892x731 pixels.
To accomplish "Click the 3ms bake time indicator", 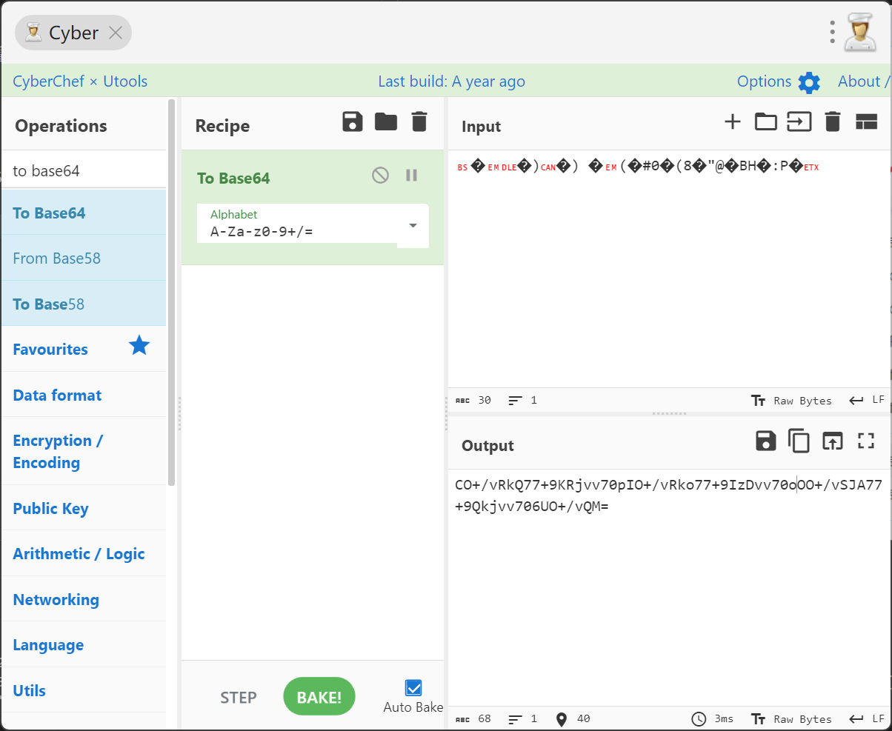I will coord(713,719).
